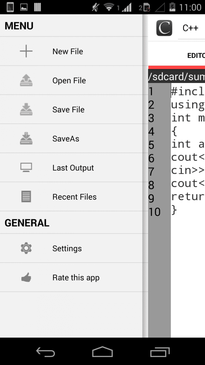Tap the Last Output monitor icon

pos(26,168)
